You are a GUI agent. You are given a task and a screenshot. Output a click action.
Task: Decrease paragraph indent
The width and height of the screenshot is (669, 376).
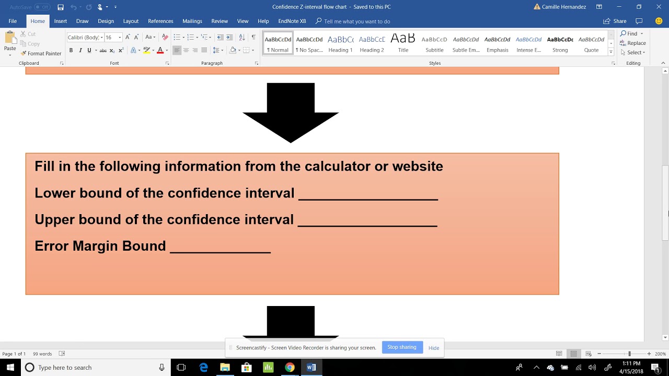point(220,37)
